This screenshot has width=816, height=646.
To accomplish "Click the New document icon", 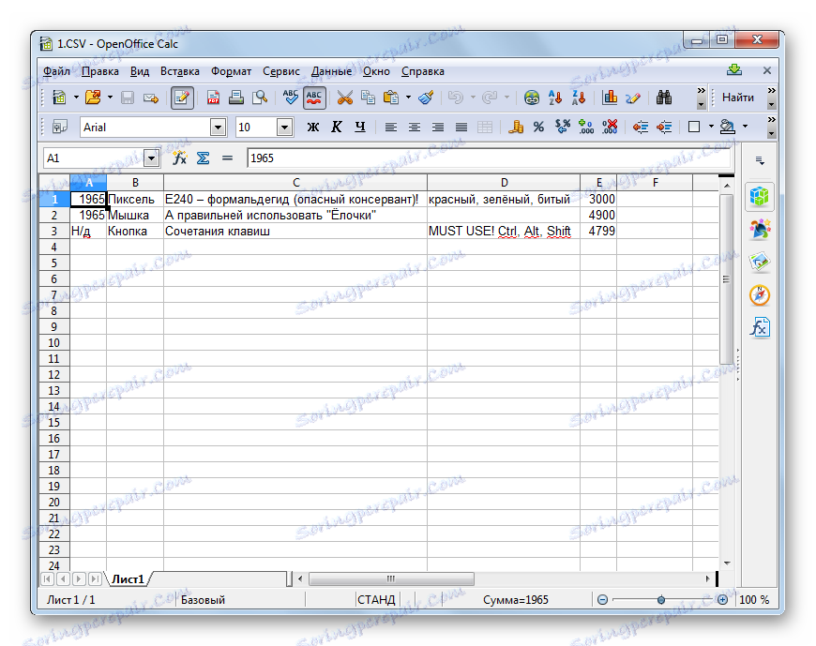I will [x=59, y=98].
